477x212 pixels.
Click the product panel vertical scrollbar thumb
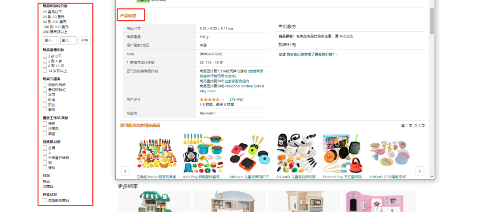tap(432, 21)
